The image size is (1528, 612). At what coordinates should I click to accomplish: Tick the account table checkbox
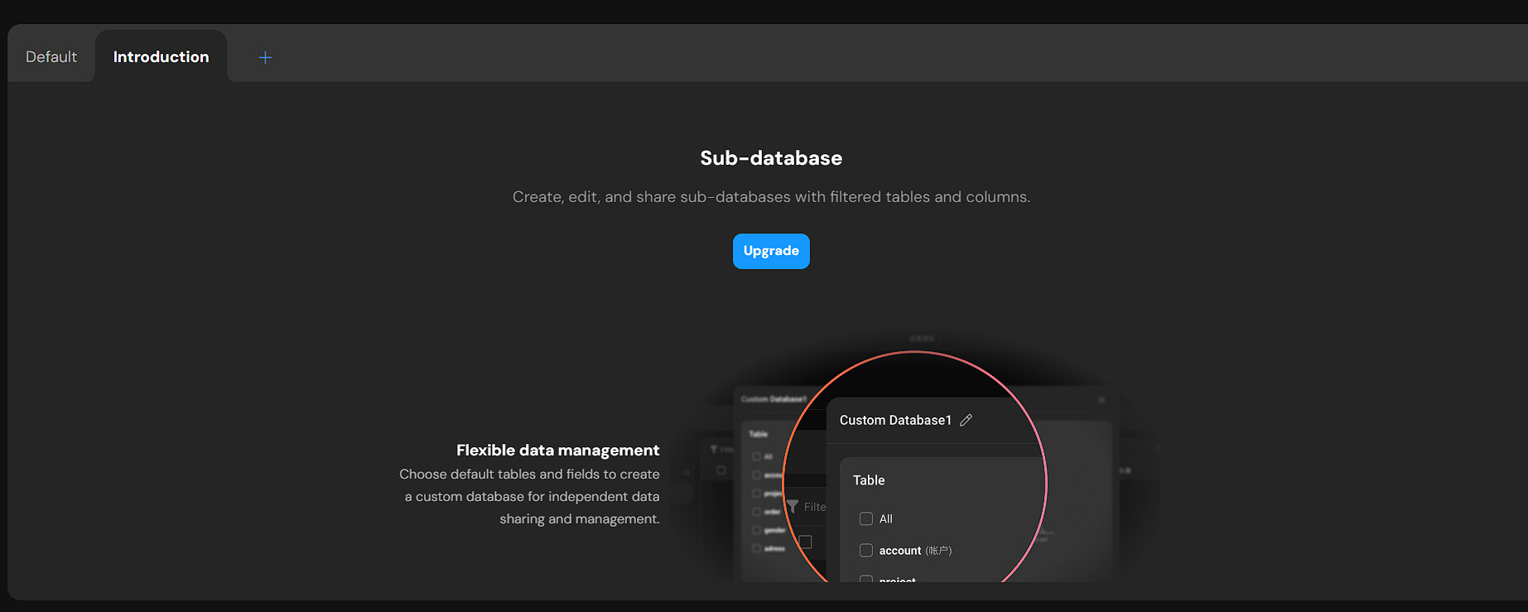click(866, 551)
